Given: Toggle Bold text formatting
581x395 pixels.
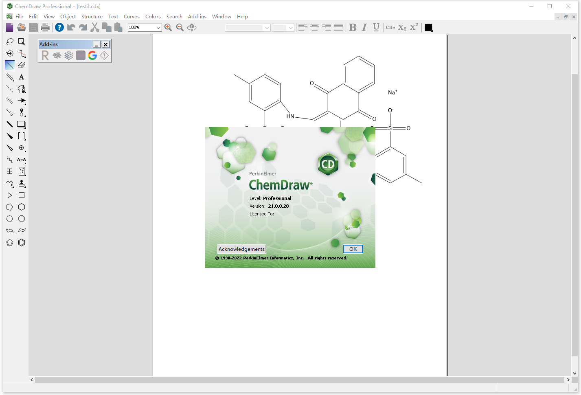Looking at the screenshot, I should [353, 27].
